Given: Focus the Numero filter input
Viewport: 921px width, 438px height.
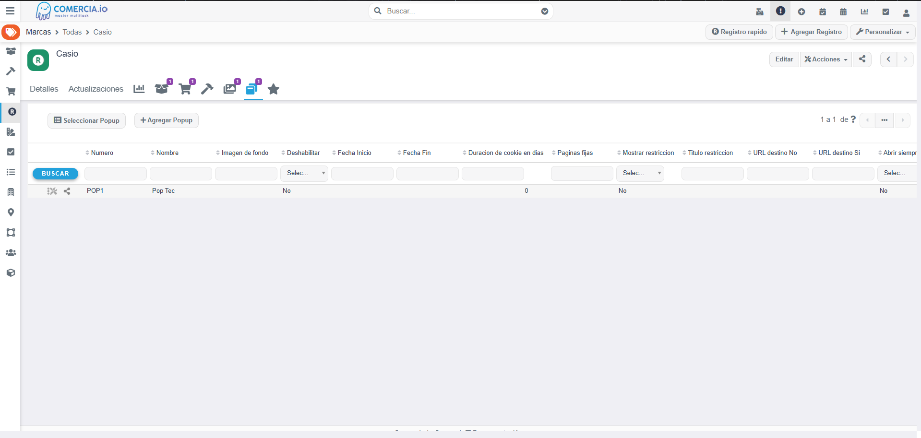Looking at the screenshot, I should (x=116, y=173).
